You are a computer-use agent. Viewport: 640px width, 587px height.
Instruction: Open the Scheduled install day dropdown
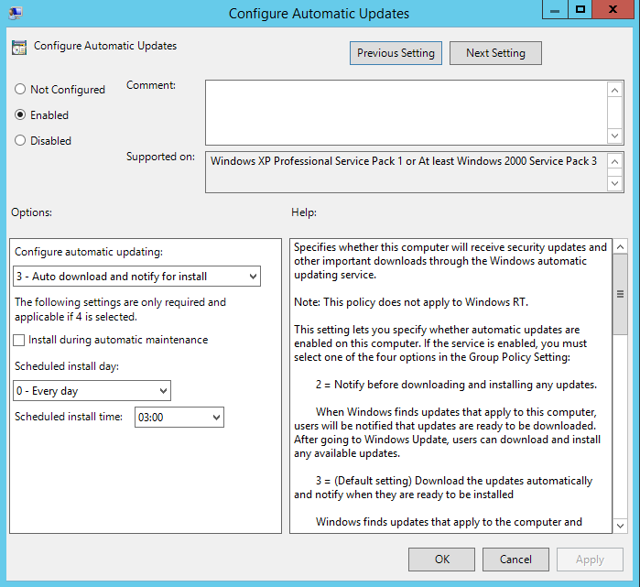92,391
